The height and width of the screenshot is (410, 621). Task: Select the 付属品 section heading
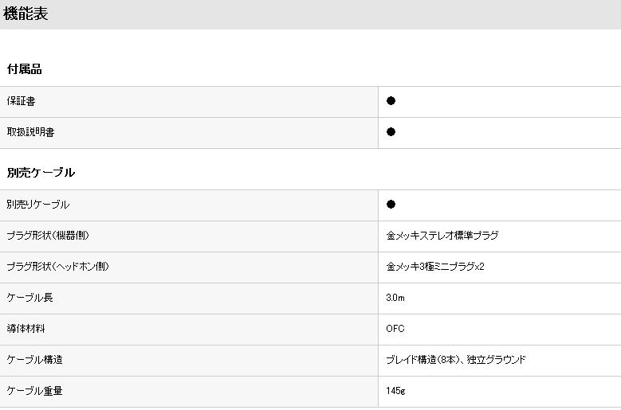25,69
